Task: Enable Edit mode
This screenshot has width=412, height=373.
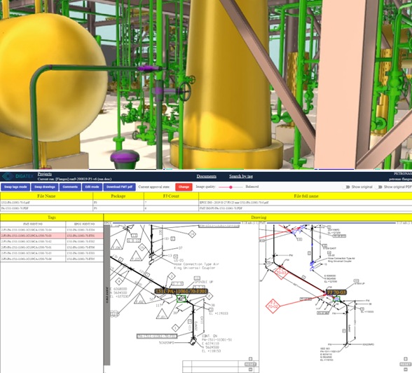Action: tap(92, 187)
